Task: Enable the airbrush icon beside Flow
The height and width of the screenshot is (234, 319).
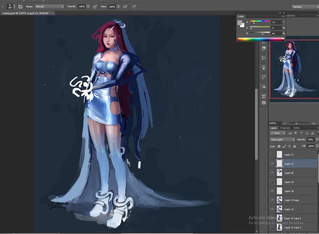Action: pos(125,7)
